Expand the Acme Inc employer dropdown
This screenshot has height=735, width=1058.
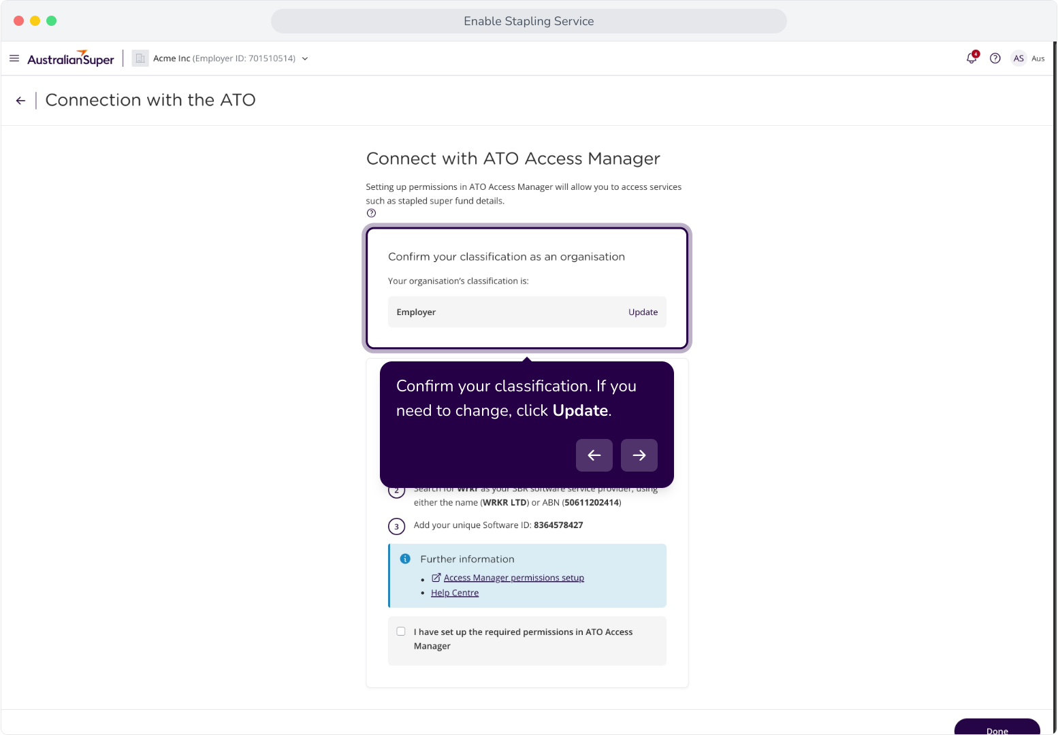pos(305,59)
